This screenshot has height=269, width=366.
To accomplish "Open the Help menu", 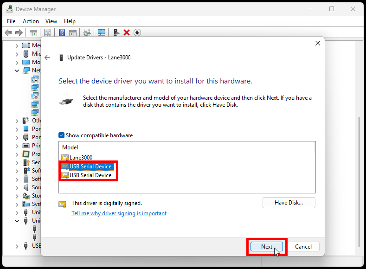I will pos(70,21).
